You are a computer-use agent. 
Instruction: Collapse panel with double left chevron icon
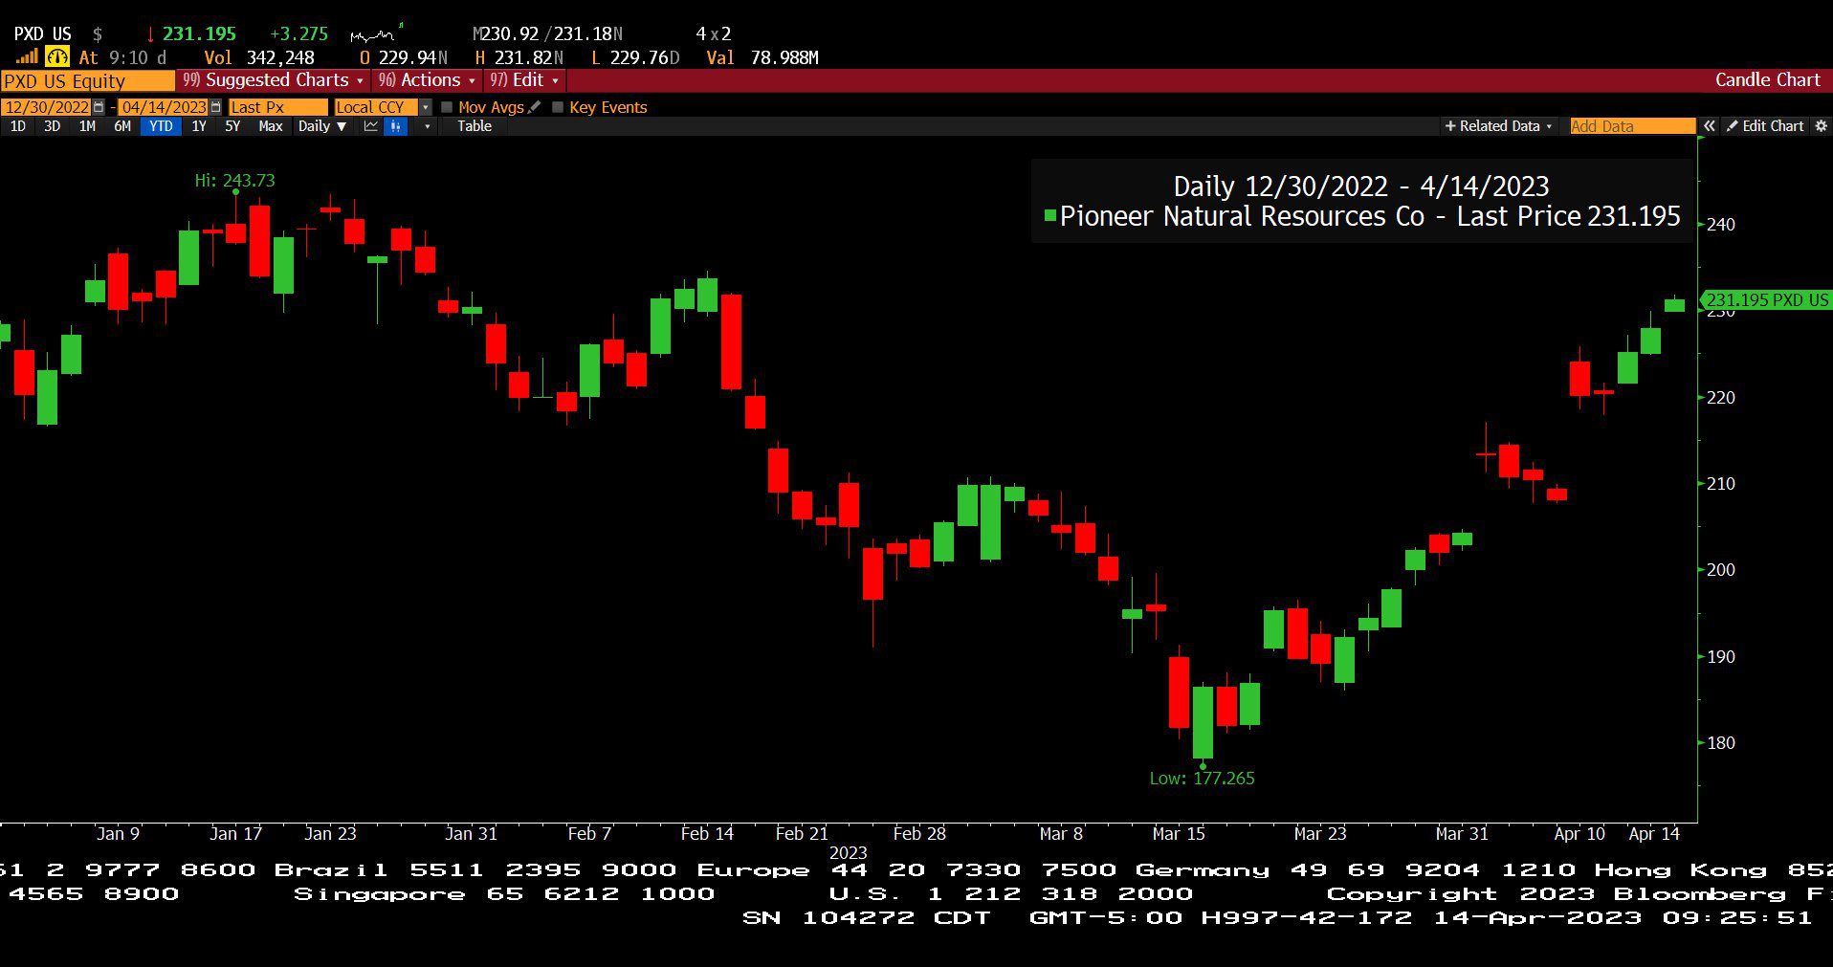click(x=1709, y=126)
